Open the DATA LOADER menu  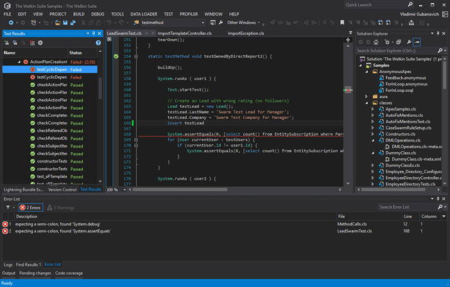tap(144, 14)
